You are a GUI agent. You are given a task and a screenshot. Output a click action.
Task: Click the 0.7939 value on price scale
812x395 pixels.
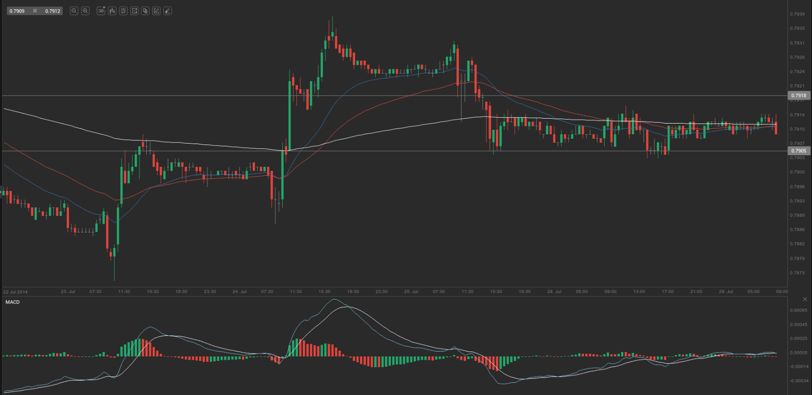click(797, 14)
